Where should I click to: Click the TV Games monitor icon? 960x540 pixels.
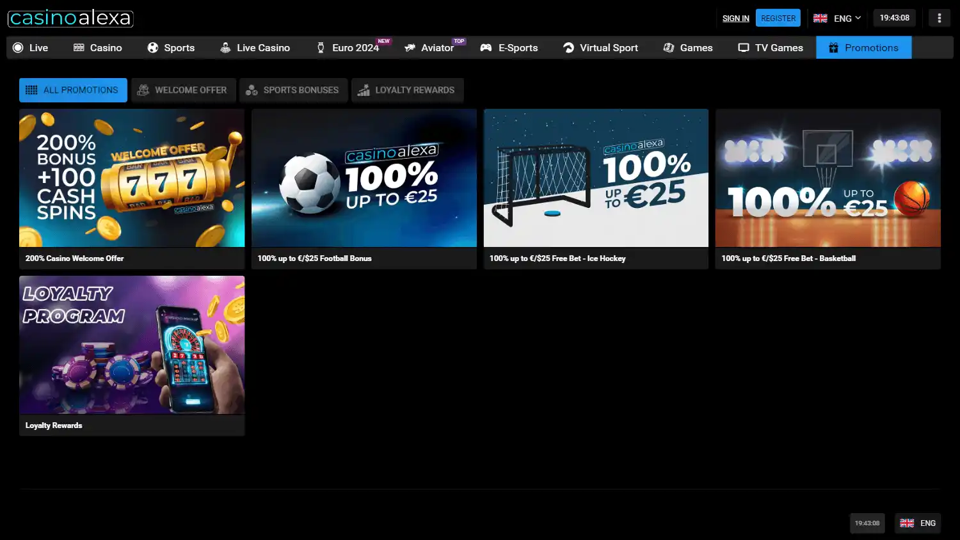744,47
